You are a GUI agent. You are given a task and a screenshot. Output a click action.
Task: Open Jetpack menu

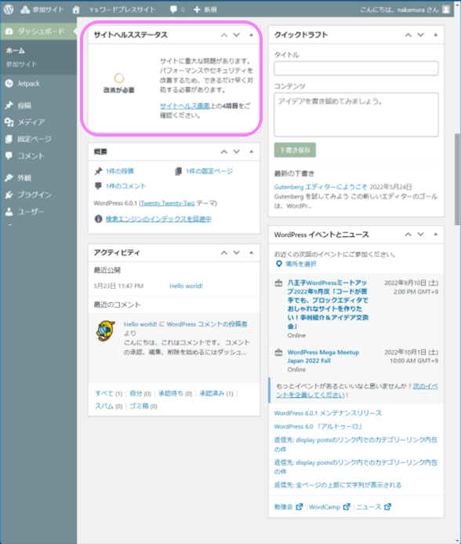point(38,84)
